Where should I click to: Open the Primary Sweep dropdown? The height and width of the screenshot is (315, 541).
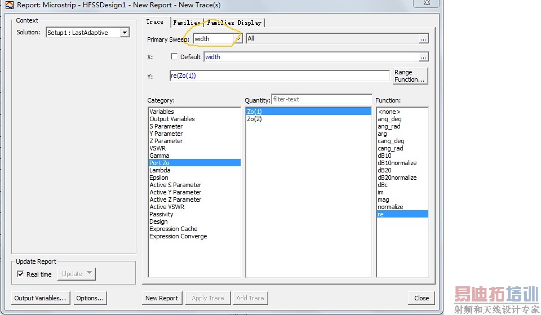(x=238, y=39)
